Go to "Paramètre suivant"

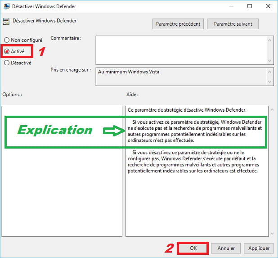coord(233,24)
